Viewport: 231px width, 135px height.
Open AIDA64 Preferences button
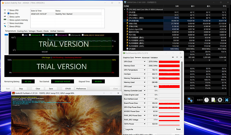(x=81, y=89)
